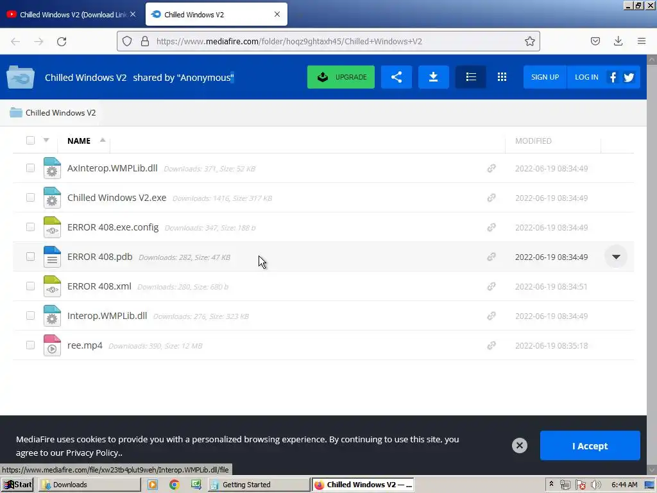The image size is (657, 493).
Task: Dismiss cookie banner with X icon
Action: pyautogui.click(x=520, y=445)
